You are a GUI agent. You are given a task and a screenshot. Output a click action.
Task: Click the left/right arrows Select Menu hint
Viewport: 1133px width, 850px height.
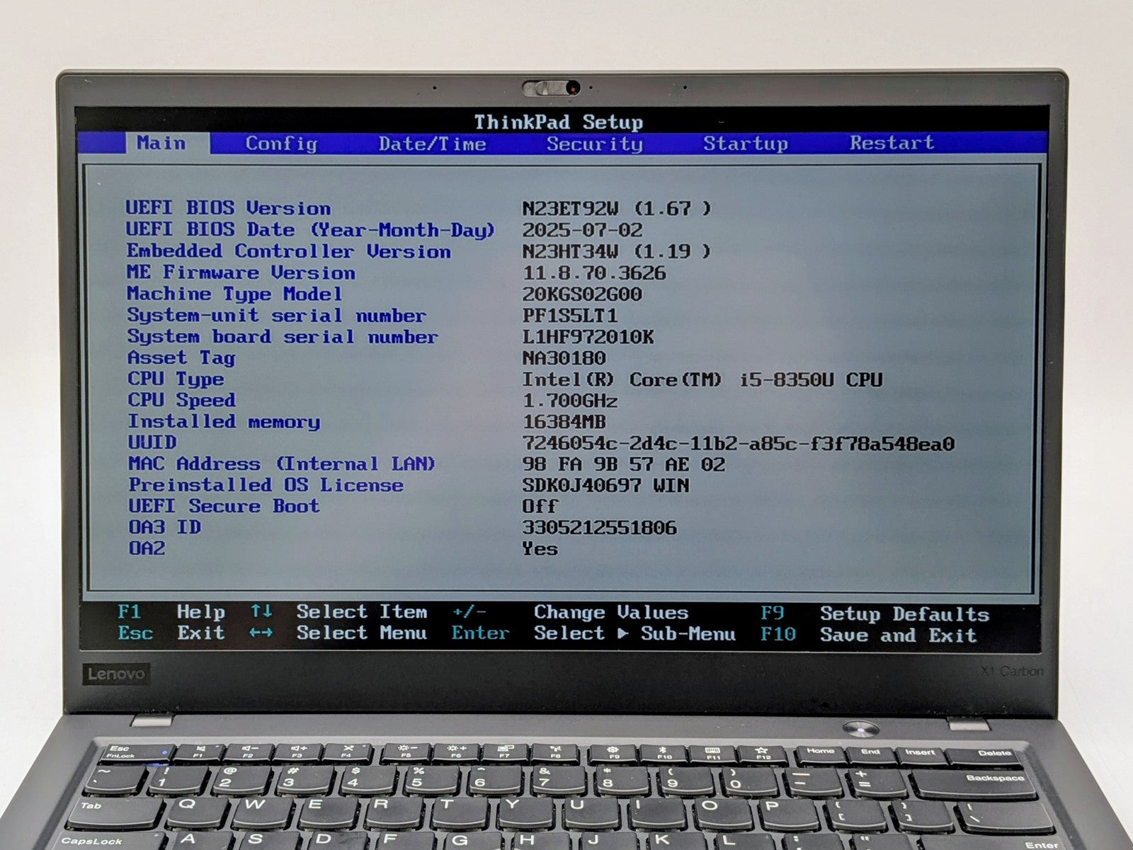pos(338,633)
